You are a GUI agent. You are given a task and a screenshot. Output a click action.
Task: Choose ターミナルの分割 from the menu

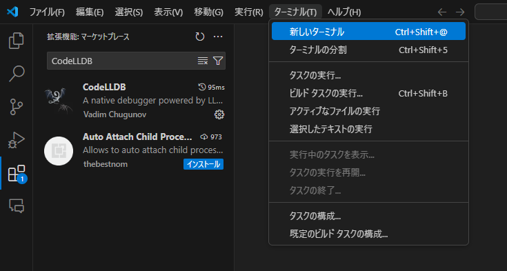click(368, 50)
